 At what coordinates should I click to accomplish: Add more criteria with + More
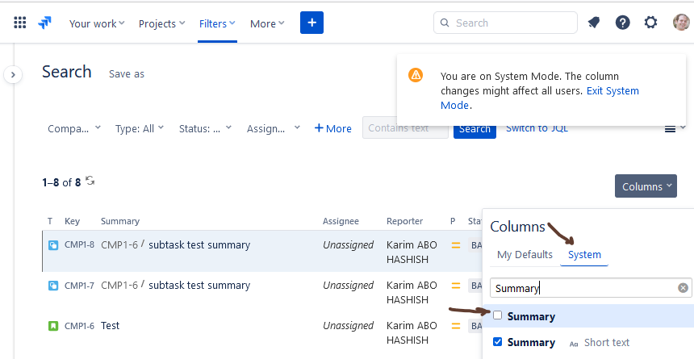click(x=332, y=129)
